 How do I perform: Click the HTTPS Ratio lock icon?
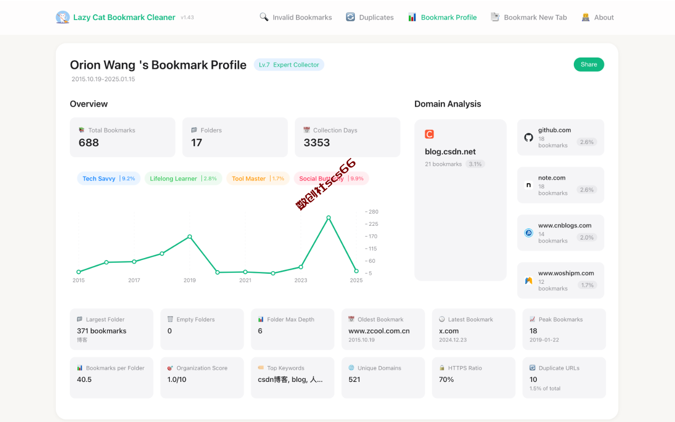442,368
